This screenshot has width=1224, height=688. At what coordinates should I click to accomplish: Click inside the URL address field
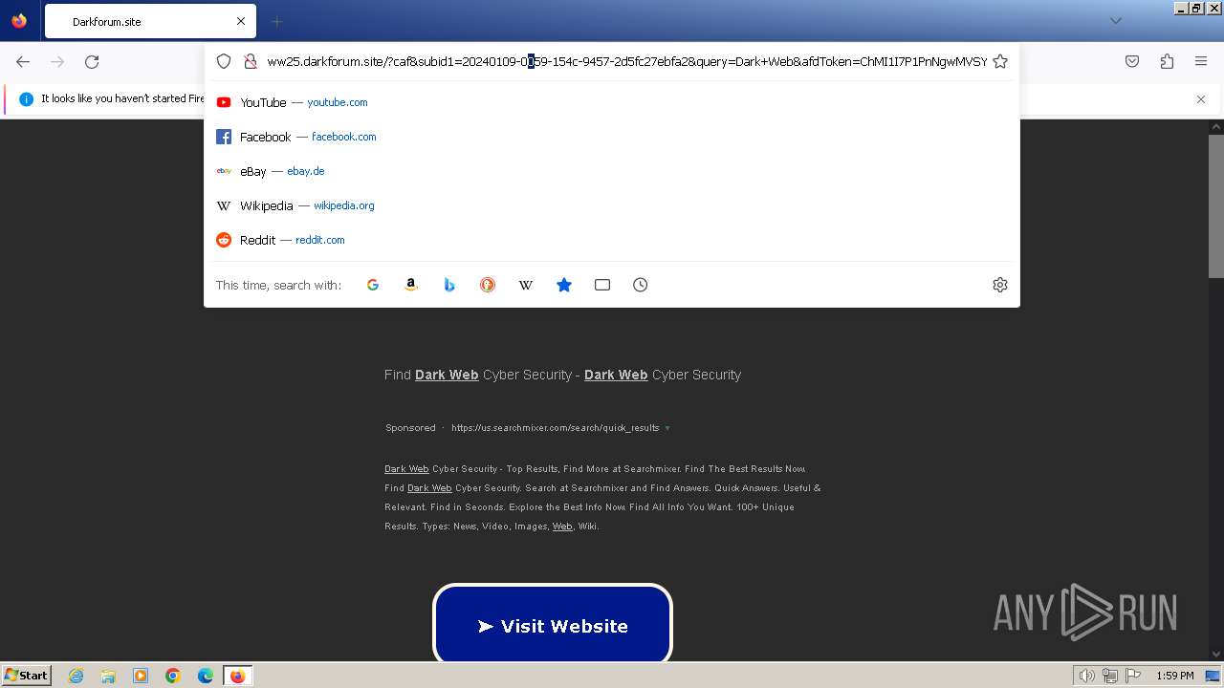point(626,61)
